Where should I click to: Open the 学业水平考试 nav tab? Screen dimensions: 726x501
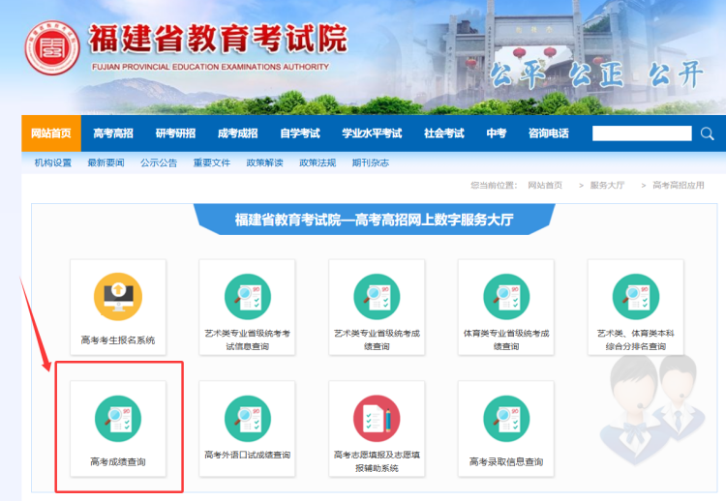372,133
